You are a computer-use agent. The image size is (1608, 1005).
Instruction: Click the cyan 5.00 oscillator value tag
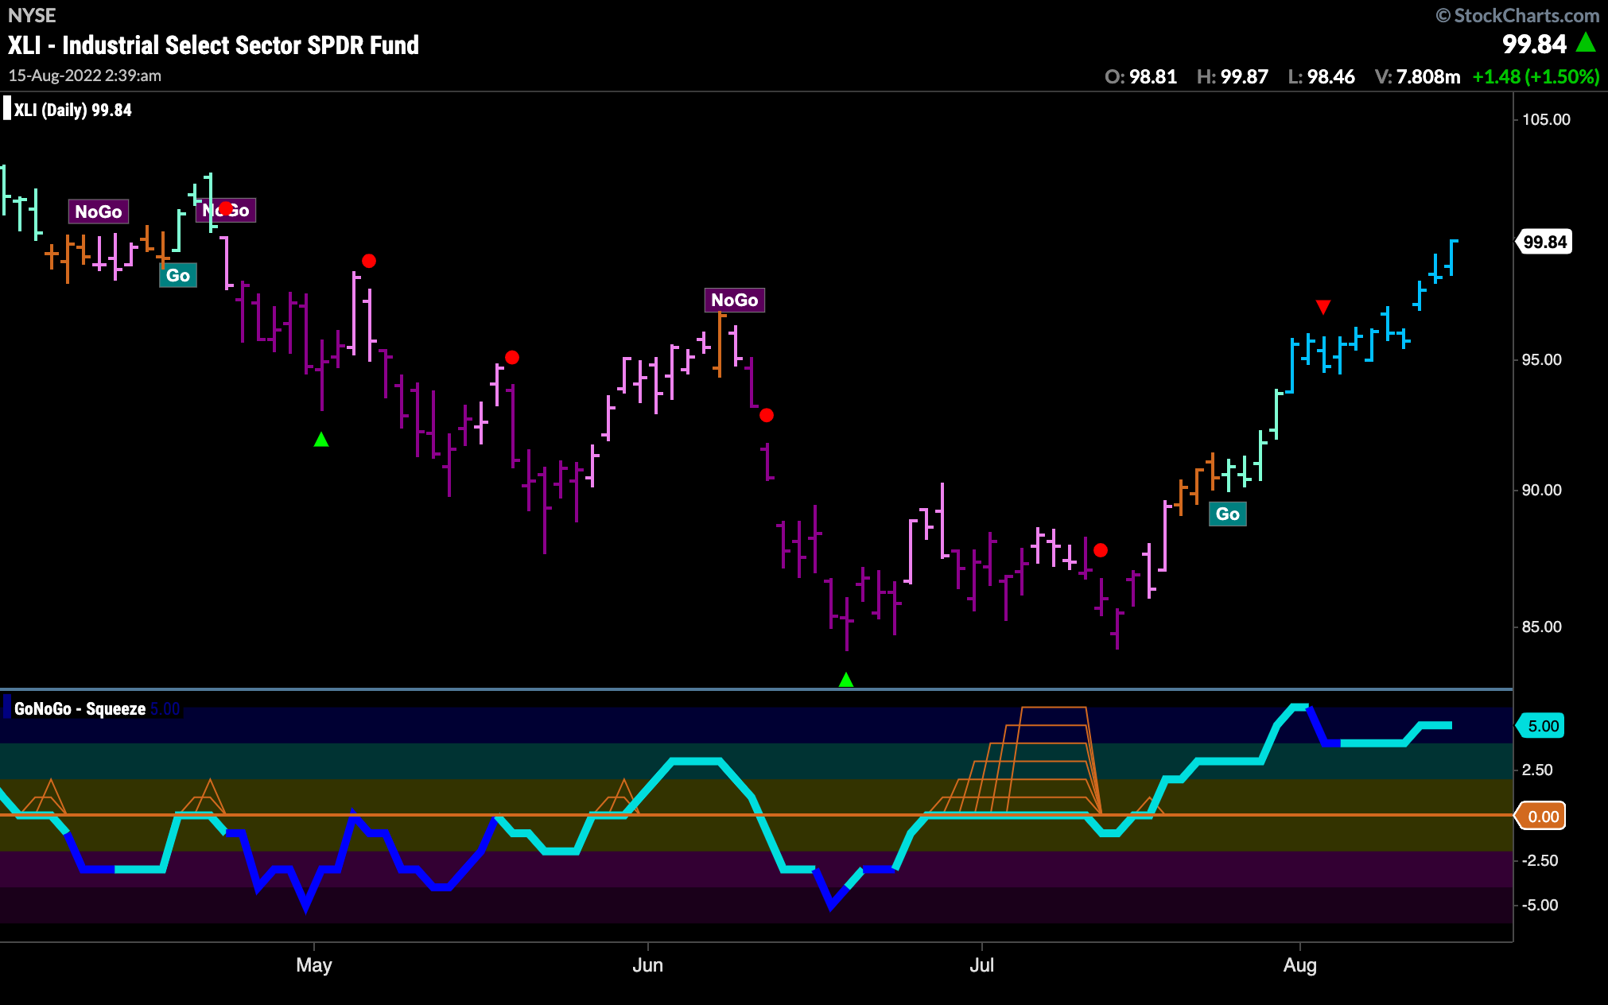1542,726
